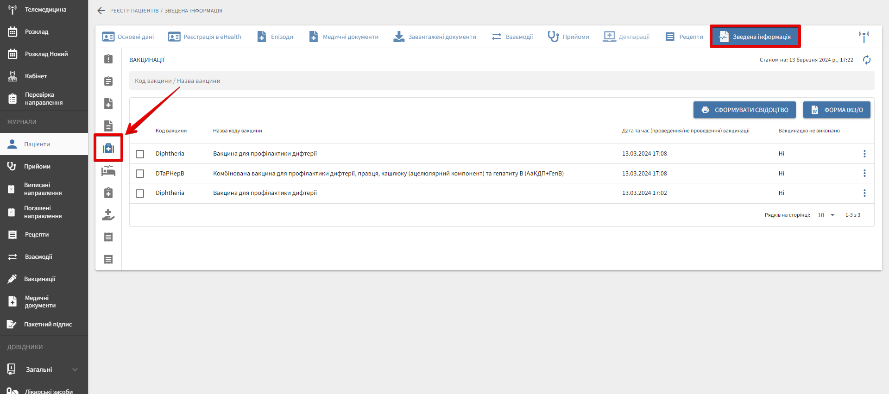Click the ФОРМА 063/О button
This screenshot has width=889, height=394.
pos(836,110)
